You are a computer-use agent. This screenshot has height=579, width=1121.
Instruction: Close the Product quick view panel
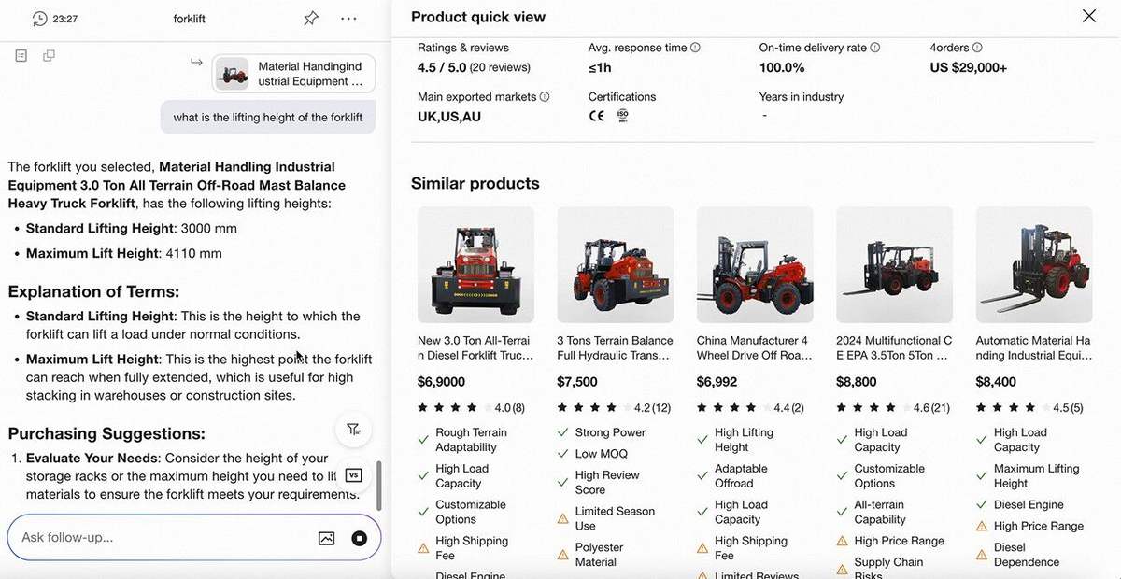click(x=1088, y=16)
